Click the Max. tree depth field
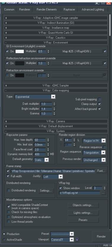Image resolution: width=112 pixels, height=247 pixels. coord(40,140)
